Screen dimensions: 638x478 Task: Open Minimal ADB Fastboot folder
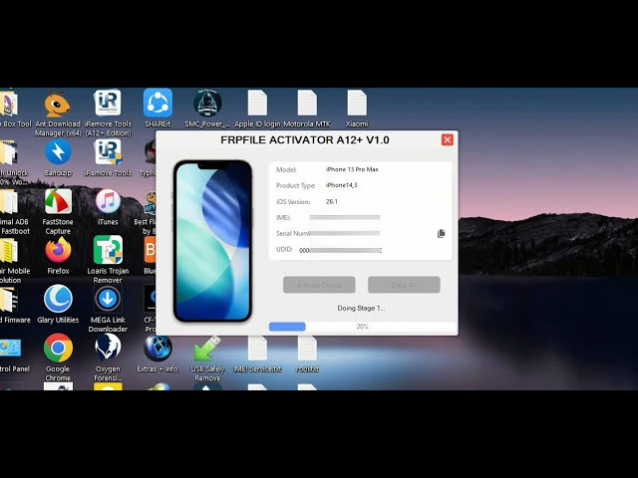click(x=8, y=201)
